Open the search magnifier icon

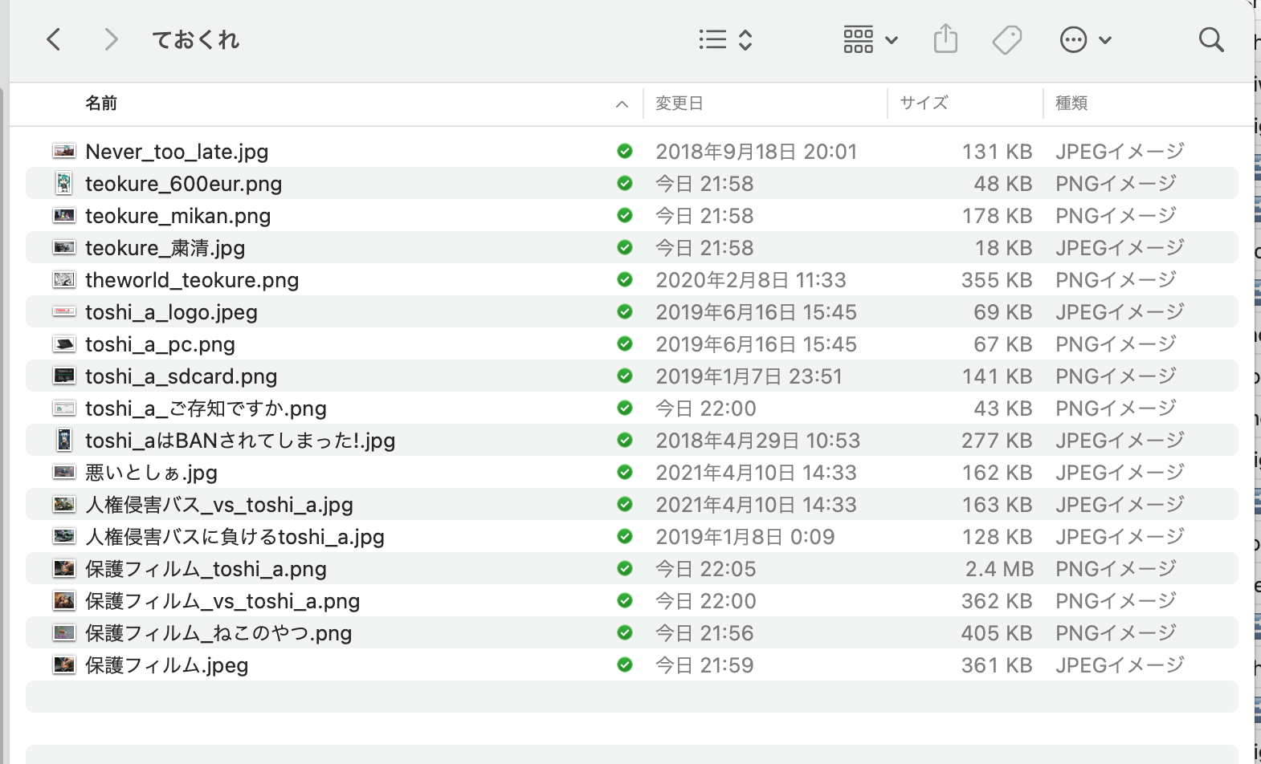click(x=1210, y=39)
